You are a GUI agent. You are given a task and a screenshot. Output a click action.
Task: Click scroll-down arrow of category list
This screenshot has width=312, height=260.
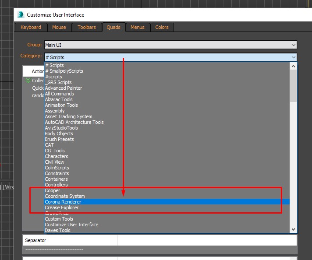[x=293, y=230]
